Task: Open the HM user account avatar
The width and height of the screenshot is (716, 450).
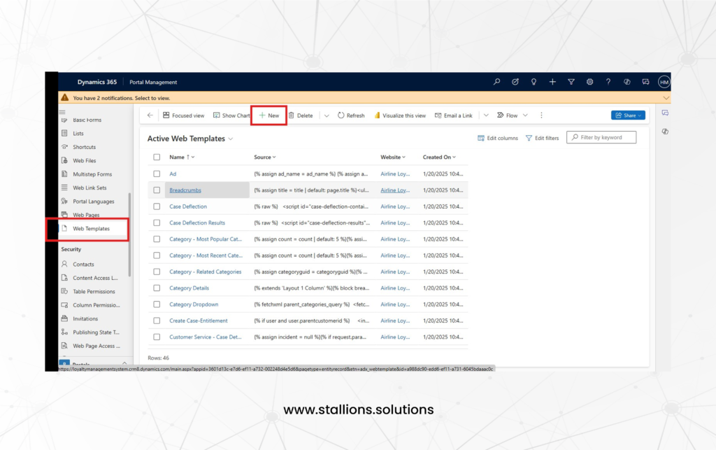Action: (664, 83)
